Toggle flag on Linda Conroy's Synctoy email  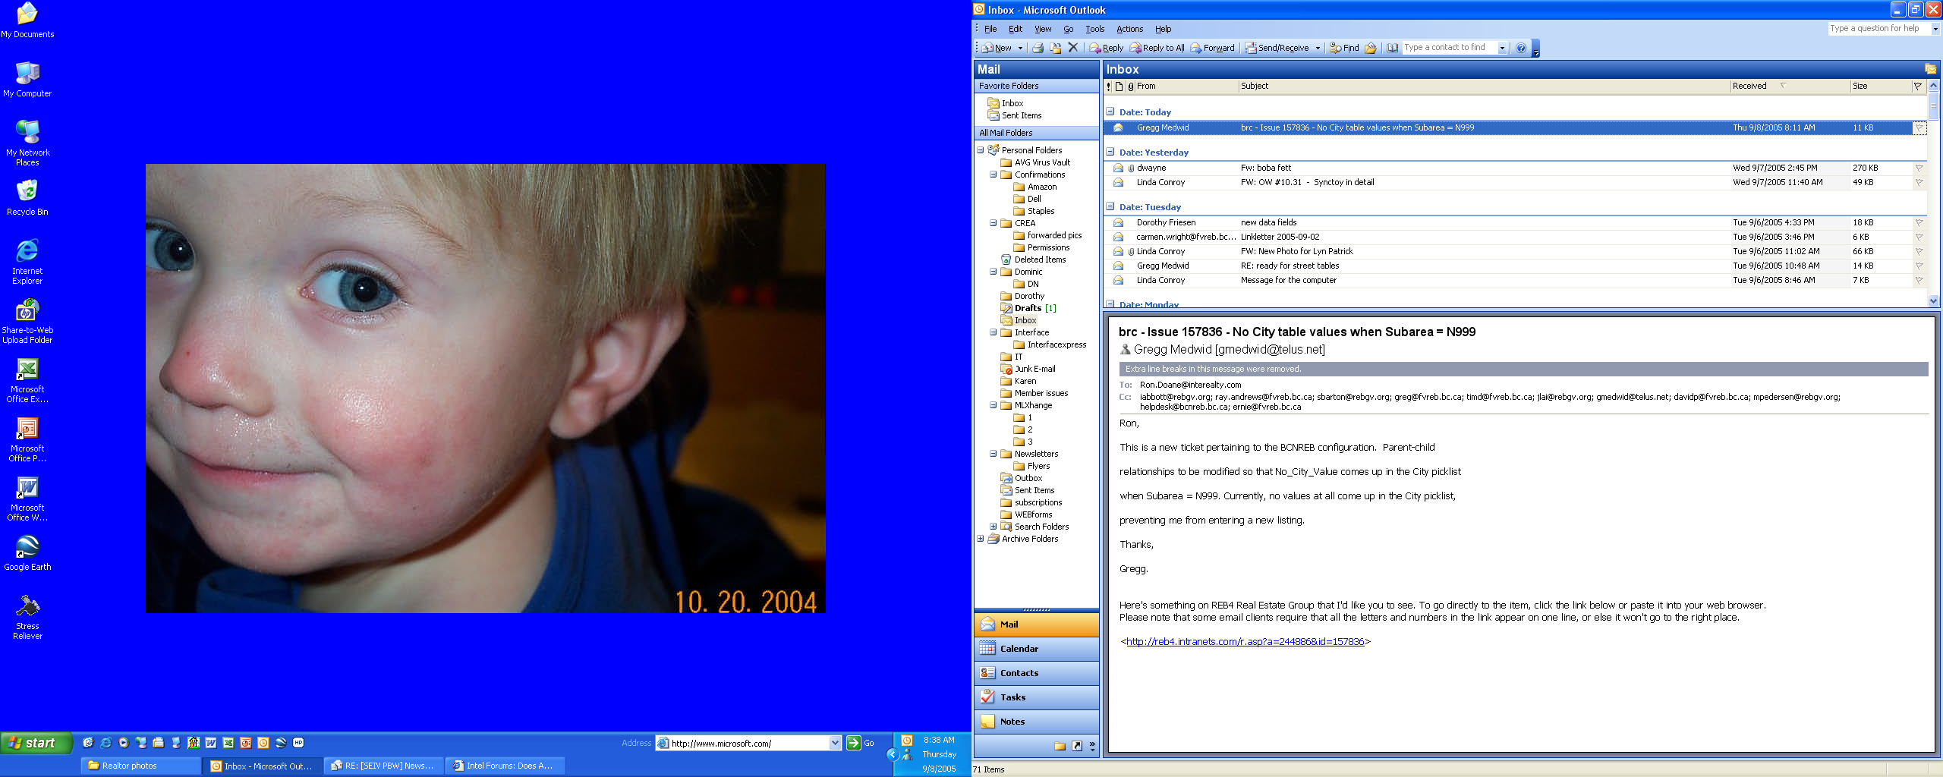1919,183
